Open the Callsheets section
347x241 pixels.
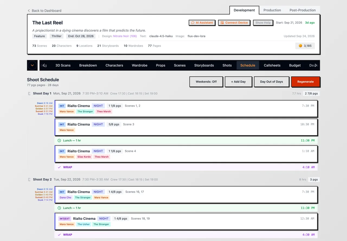click(272, 65)
